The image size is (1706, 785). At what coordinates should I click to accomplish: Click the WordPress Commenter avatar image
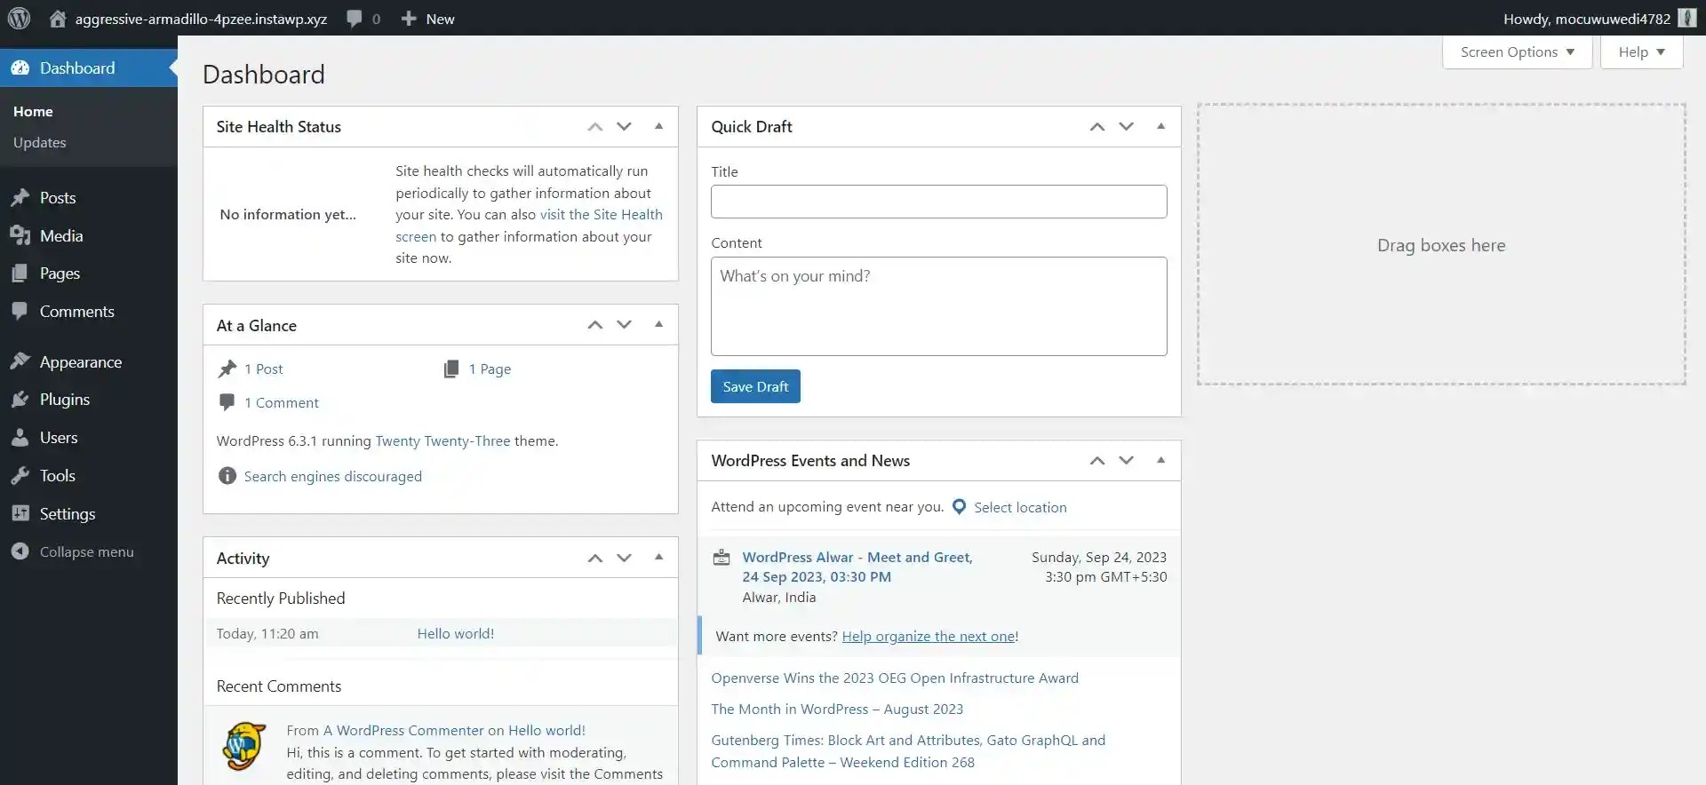[244, 746]
